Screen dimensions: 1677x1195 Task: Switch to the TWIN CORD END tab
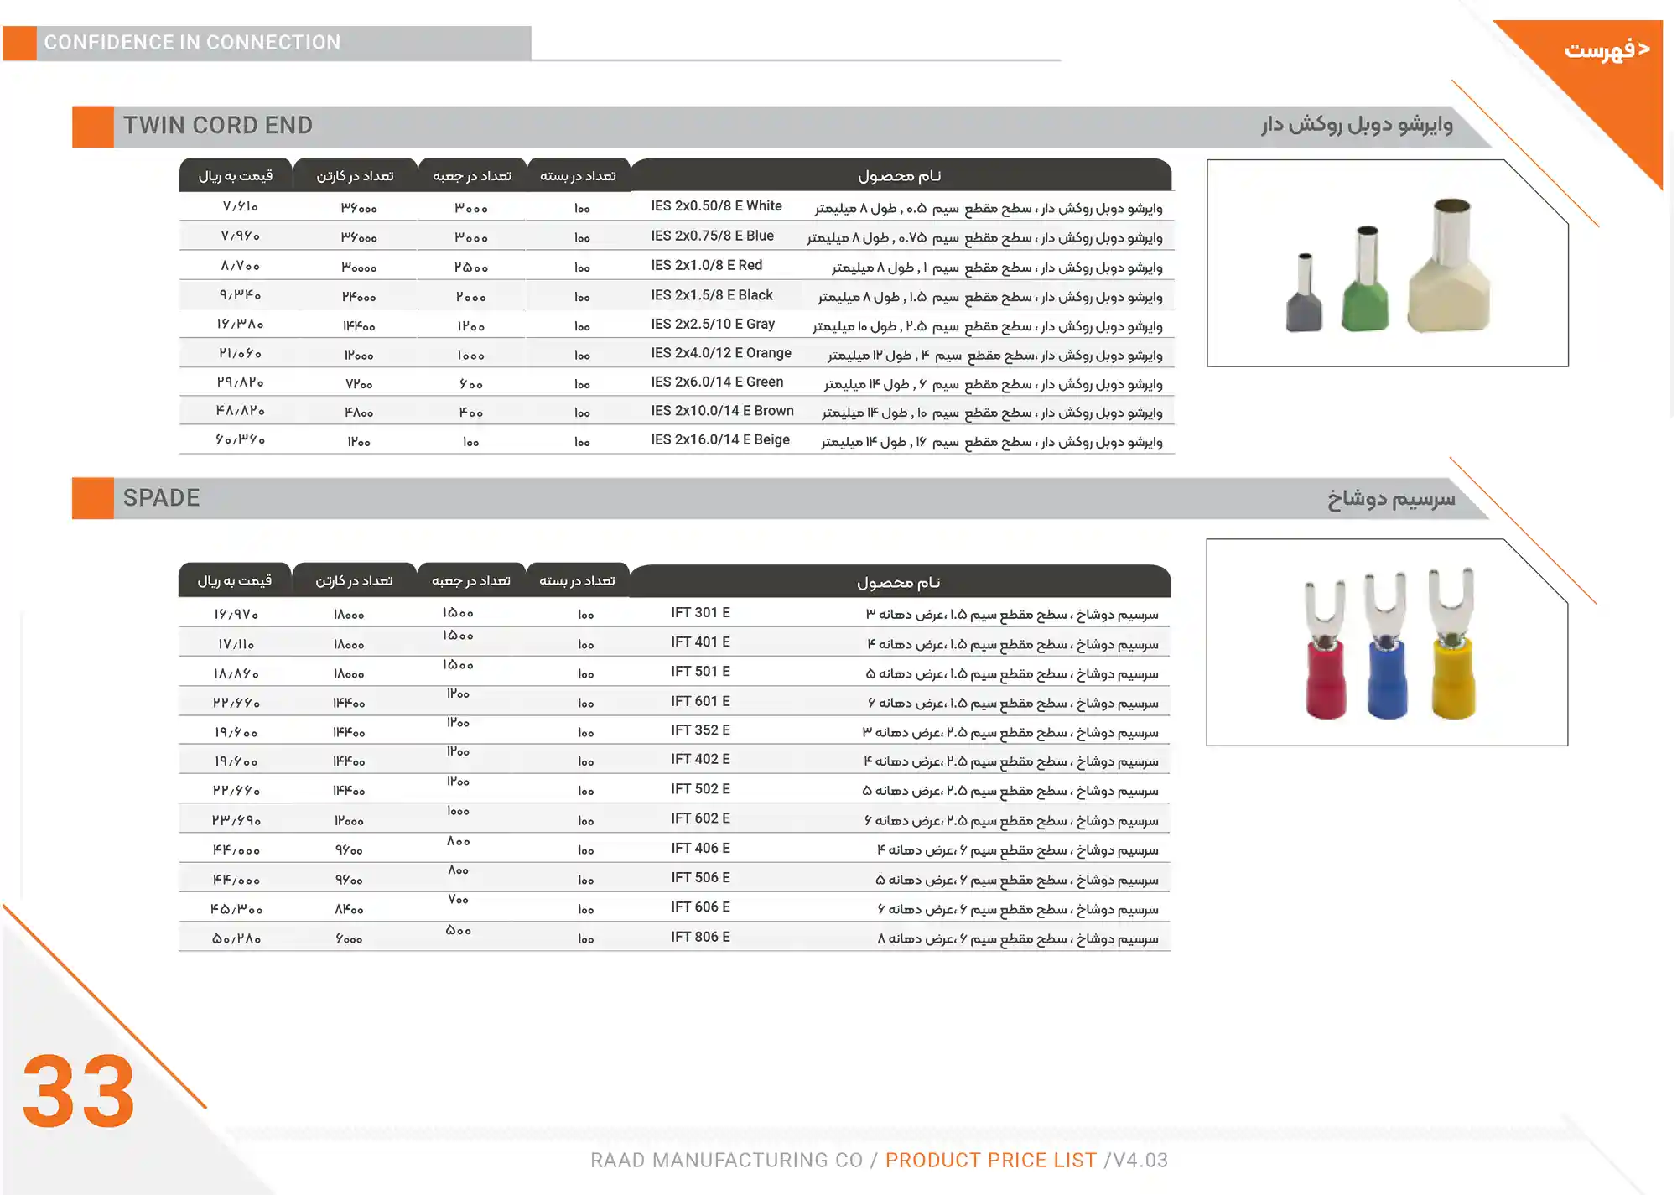click(x=218, y=125)
